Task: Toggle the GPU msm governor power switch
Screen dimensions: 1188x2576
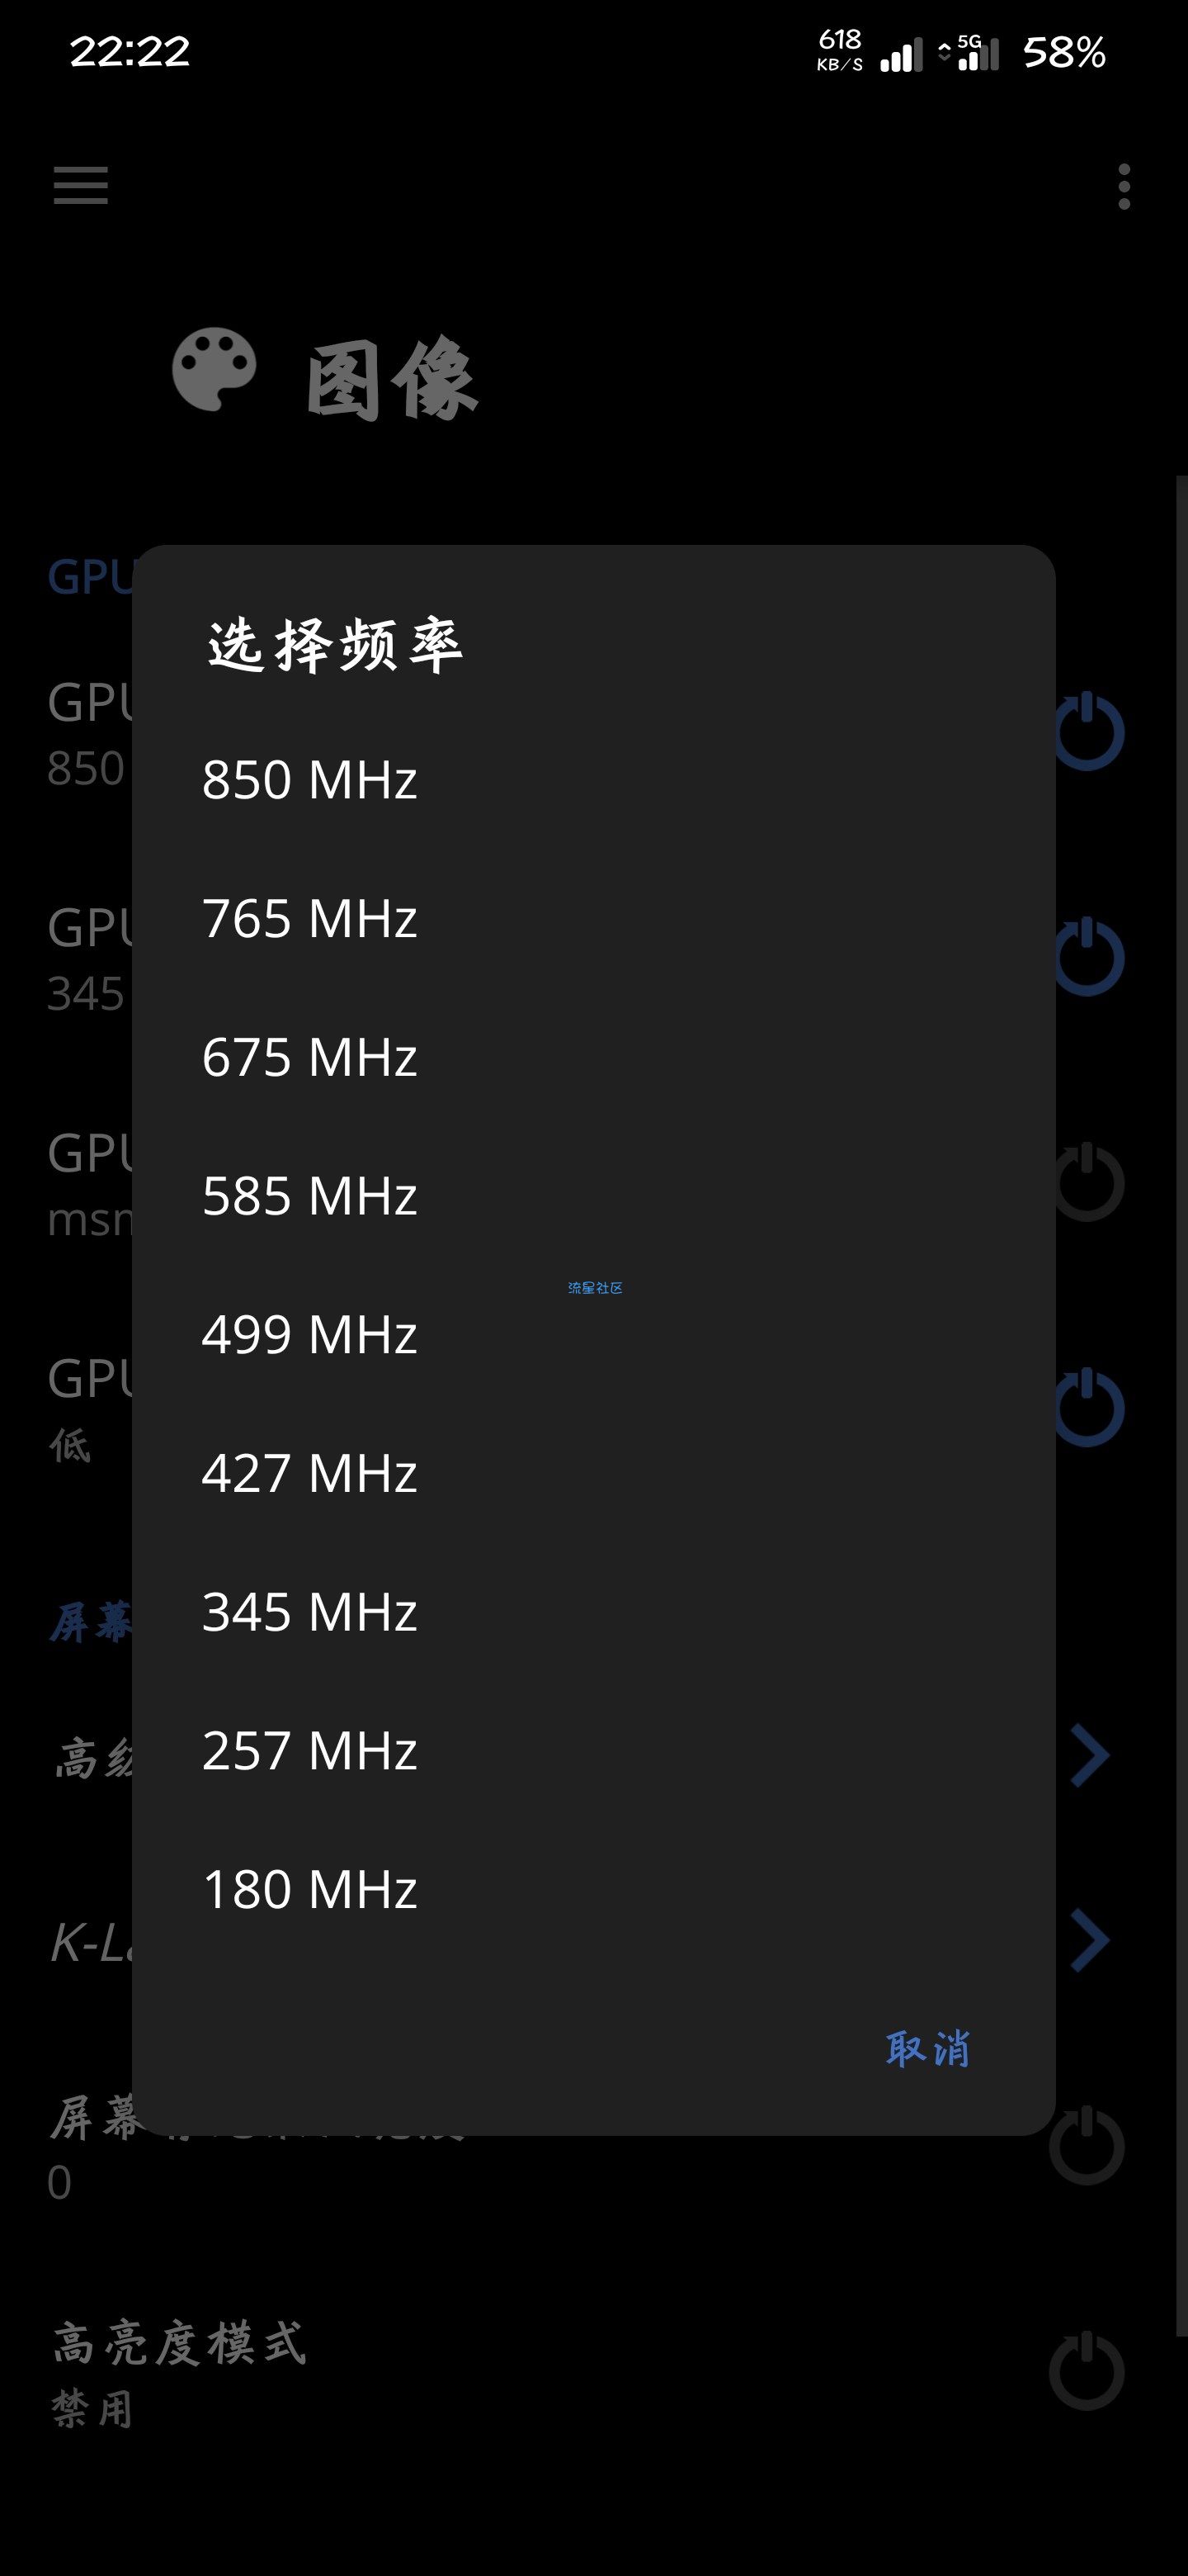Action: tap(1087, 1183)
